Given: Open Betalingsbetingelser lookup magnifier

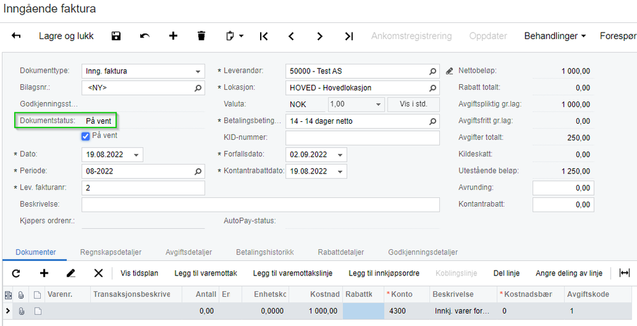Looking at the screenshot, I should (433, 121).
